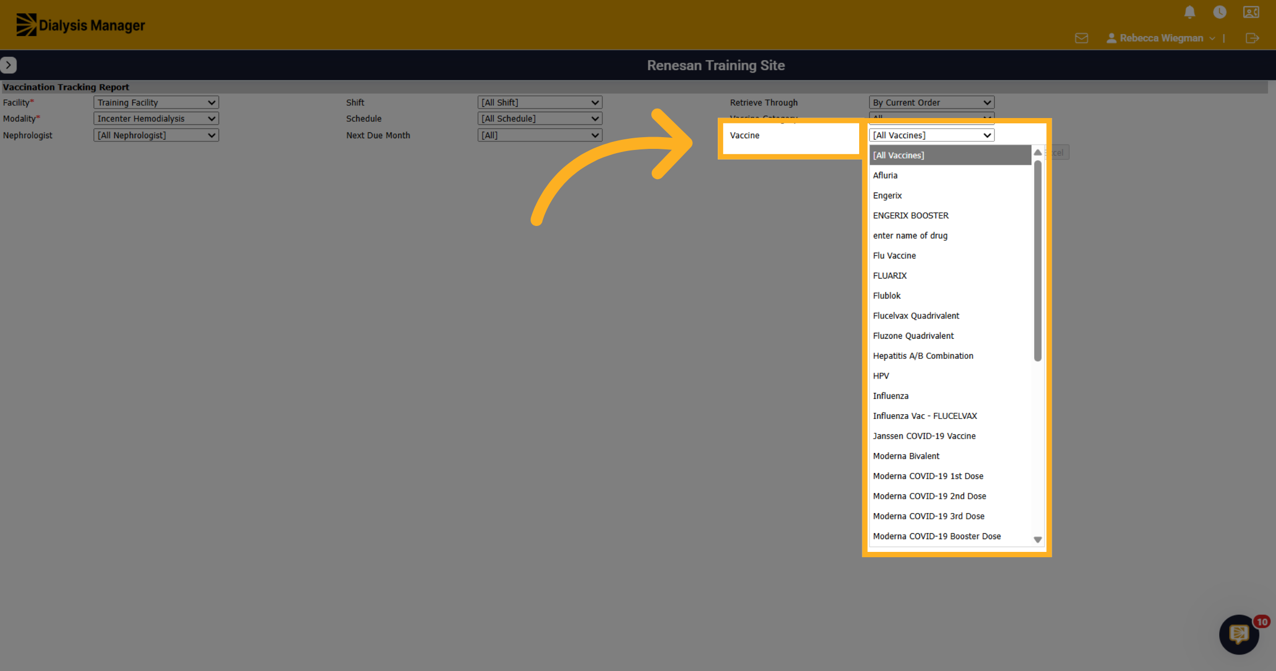The height and width of the screenshot is (671, 1276).
Task: Choose Moderna Bivalent option
Action: pos(950,456)
